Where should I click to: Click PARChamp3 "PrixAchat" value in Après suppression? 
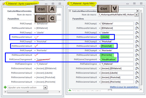(x=42, y=41)
